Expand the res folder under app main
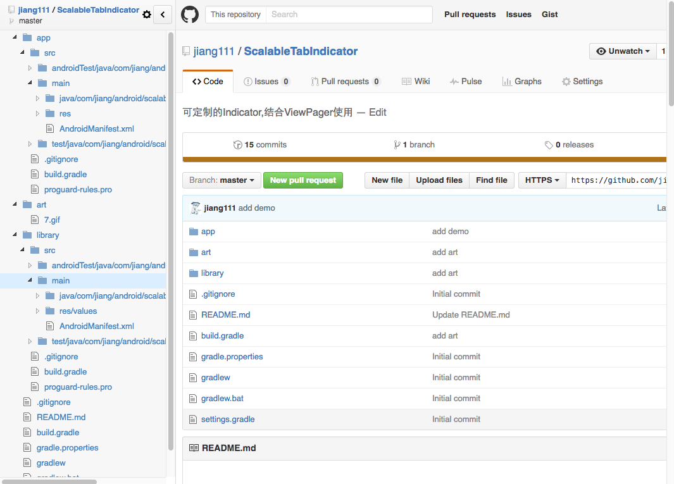The width and height of the screenshot is (674, 484). 37,113
